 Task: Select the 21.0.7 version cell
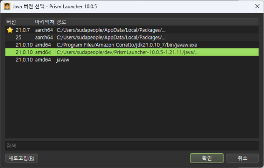point(22,30)
